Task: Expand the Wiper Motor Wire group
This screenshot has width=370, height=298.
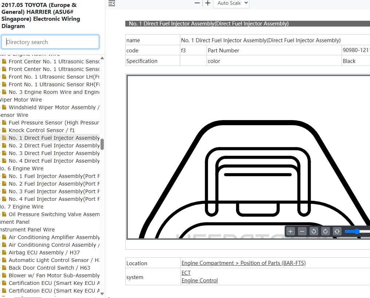Action: (21, 100)
